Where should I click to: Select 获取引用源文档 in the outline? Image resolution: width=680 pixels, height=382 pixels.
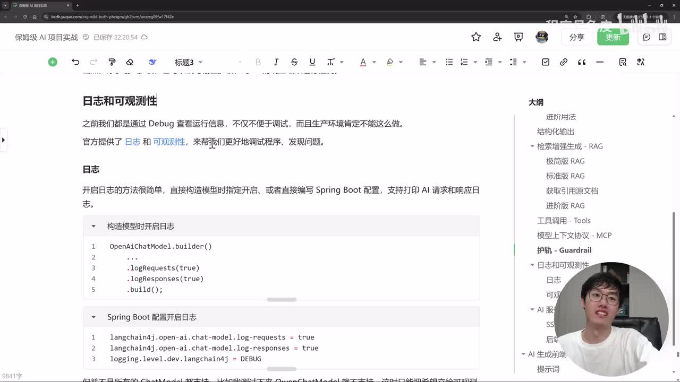572,190
